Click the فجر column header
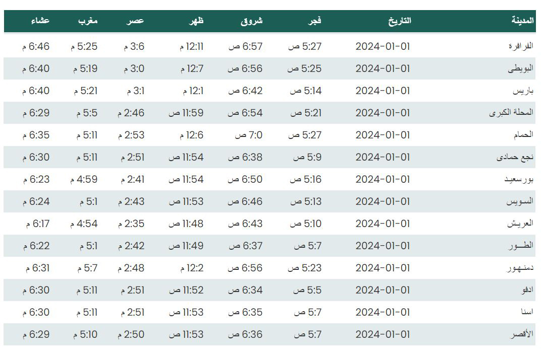543x359 pixels. [314, 21]
